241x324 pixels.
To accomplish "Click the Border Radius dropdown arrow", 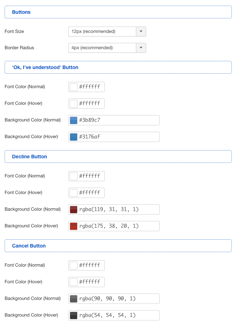I will coord(141,48).
